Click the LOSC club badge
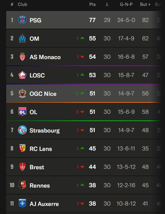 (x=22, y=75)
